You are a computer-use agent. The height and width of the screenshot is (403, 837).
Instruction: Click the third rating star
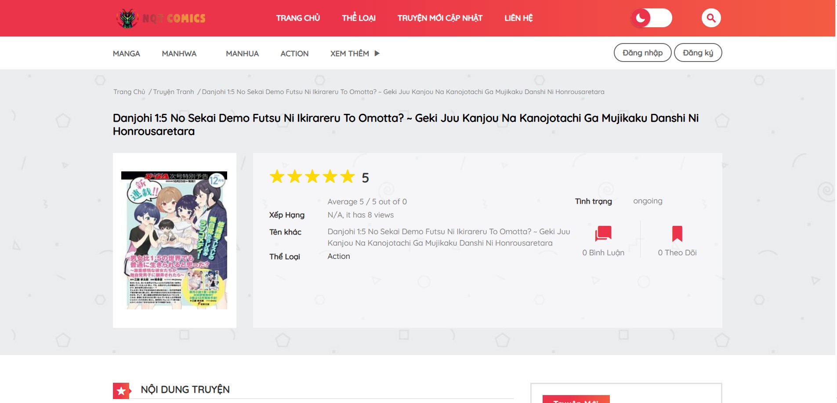pos(312,177)
